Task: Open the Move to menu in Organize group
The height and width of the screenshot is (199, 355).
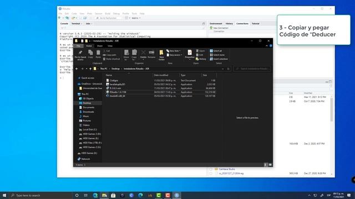Action: (x=126, y=55)
